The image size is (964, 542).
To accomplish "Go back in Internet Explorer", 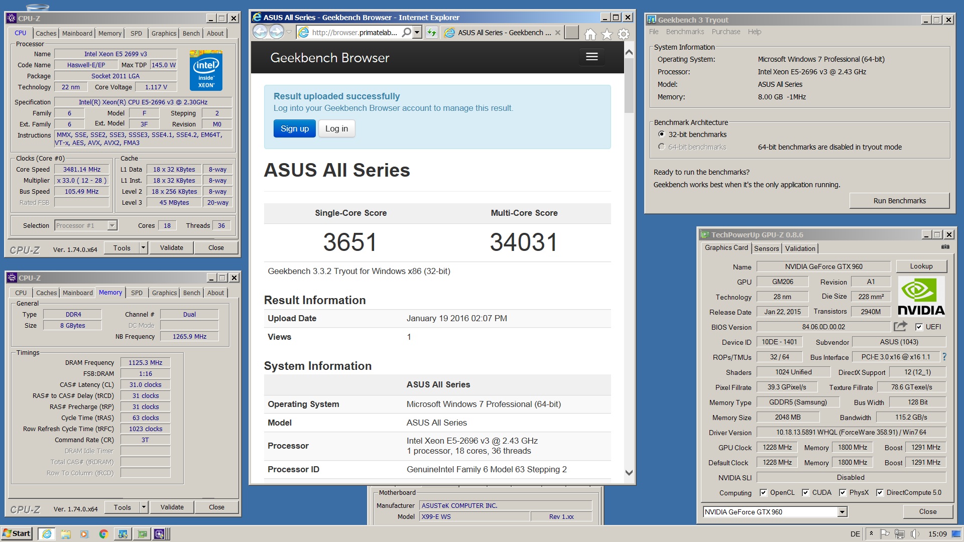I will click(x=260, y=32).
